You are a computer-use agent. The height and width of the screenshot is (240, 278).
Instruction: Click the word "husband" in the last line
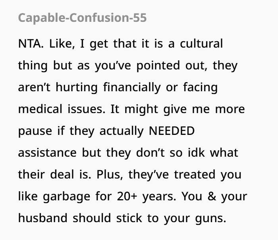[43, 218]
